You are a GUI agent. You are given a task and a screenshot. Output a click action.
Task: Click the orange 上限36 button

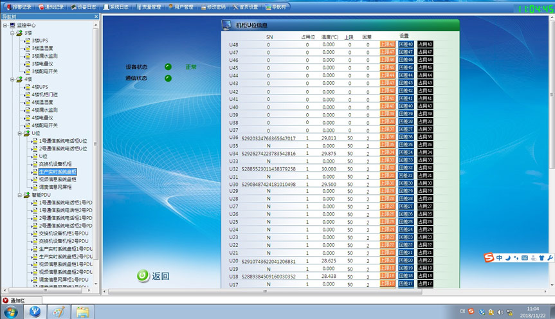coord(387,137)
